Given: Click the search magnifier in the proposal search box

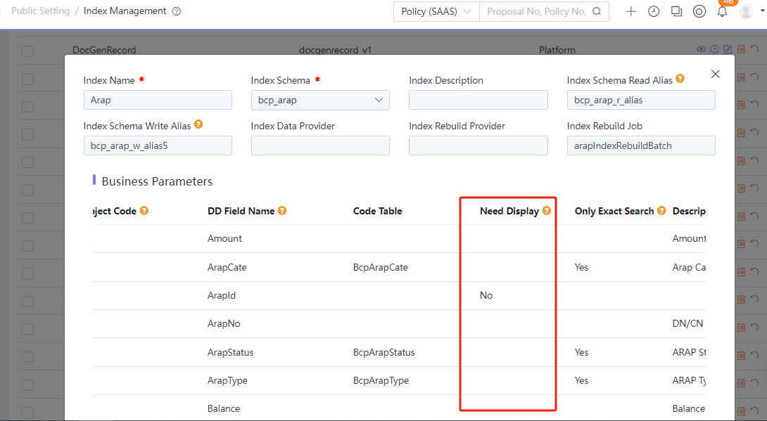Looking at the screenshot, I should click(597, 11).
